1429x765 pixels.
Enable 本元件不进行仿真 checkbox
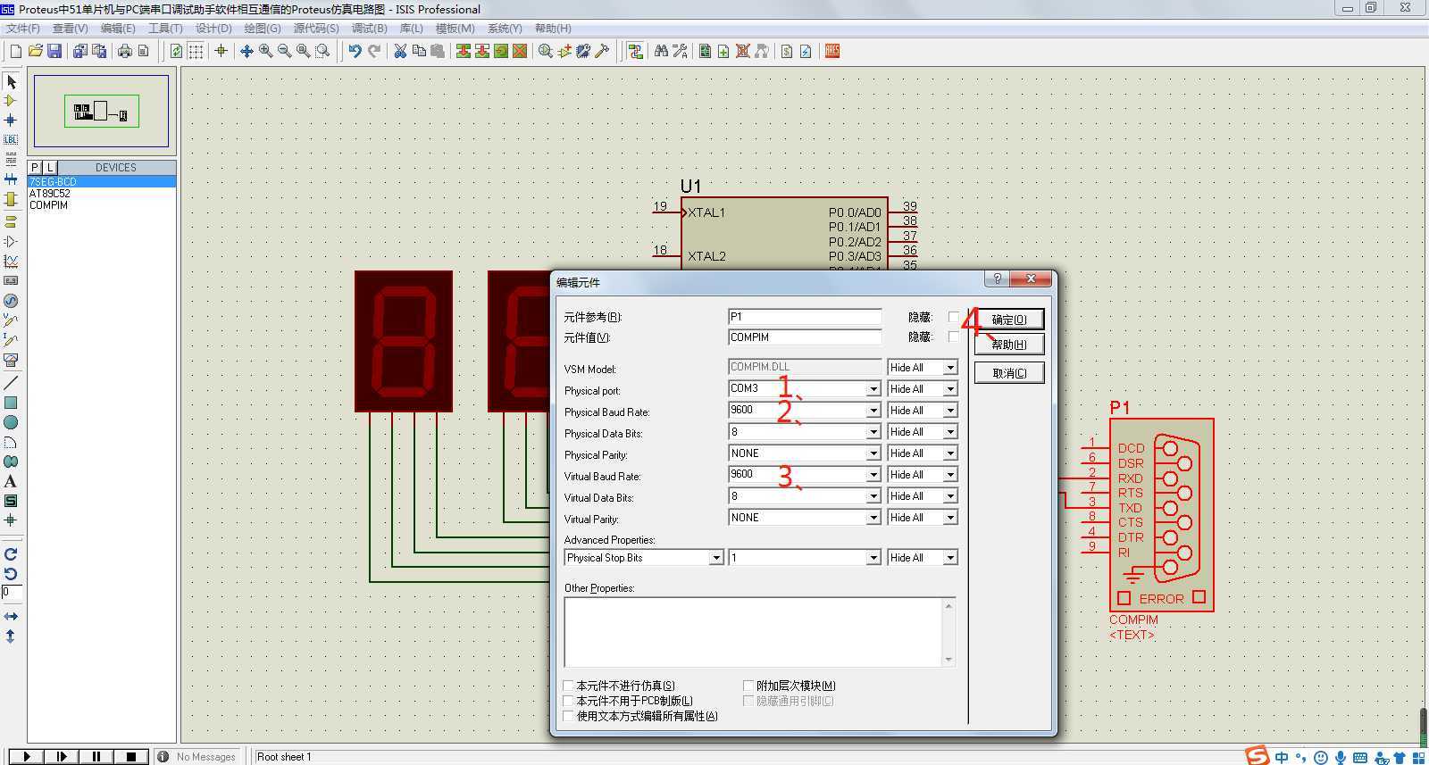(568, 686)
